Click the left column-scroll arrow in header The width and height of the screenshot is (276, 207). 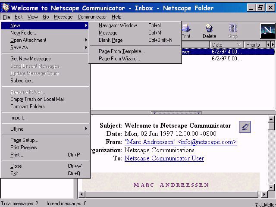coord(268,45)
